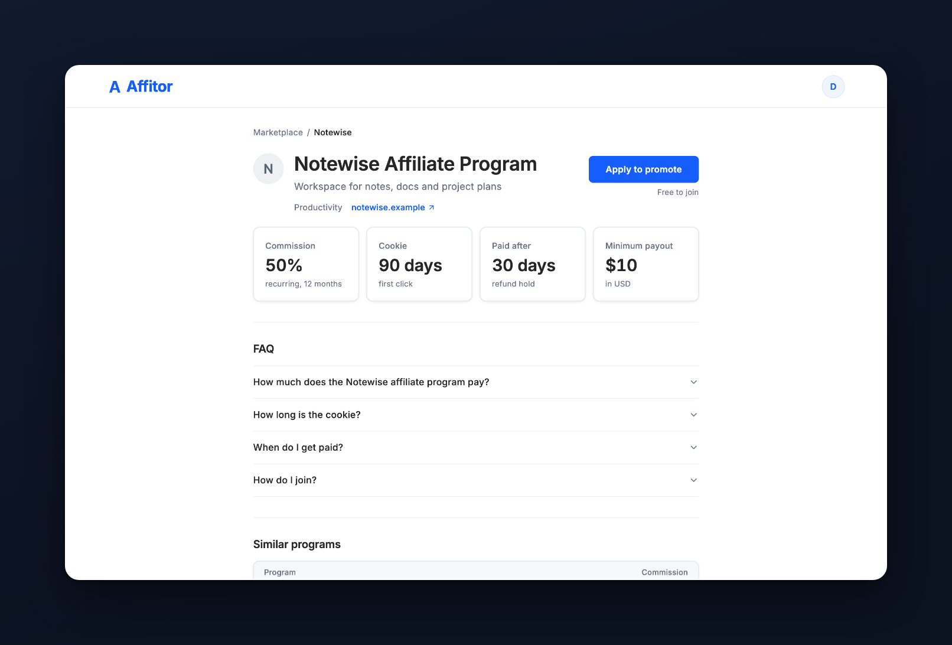This screenshot has width=952, height=645.
Task: Click 'Workspace for notes, docs and project plans'
Action: (x=397, y=187)
